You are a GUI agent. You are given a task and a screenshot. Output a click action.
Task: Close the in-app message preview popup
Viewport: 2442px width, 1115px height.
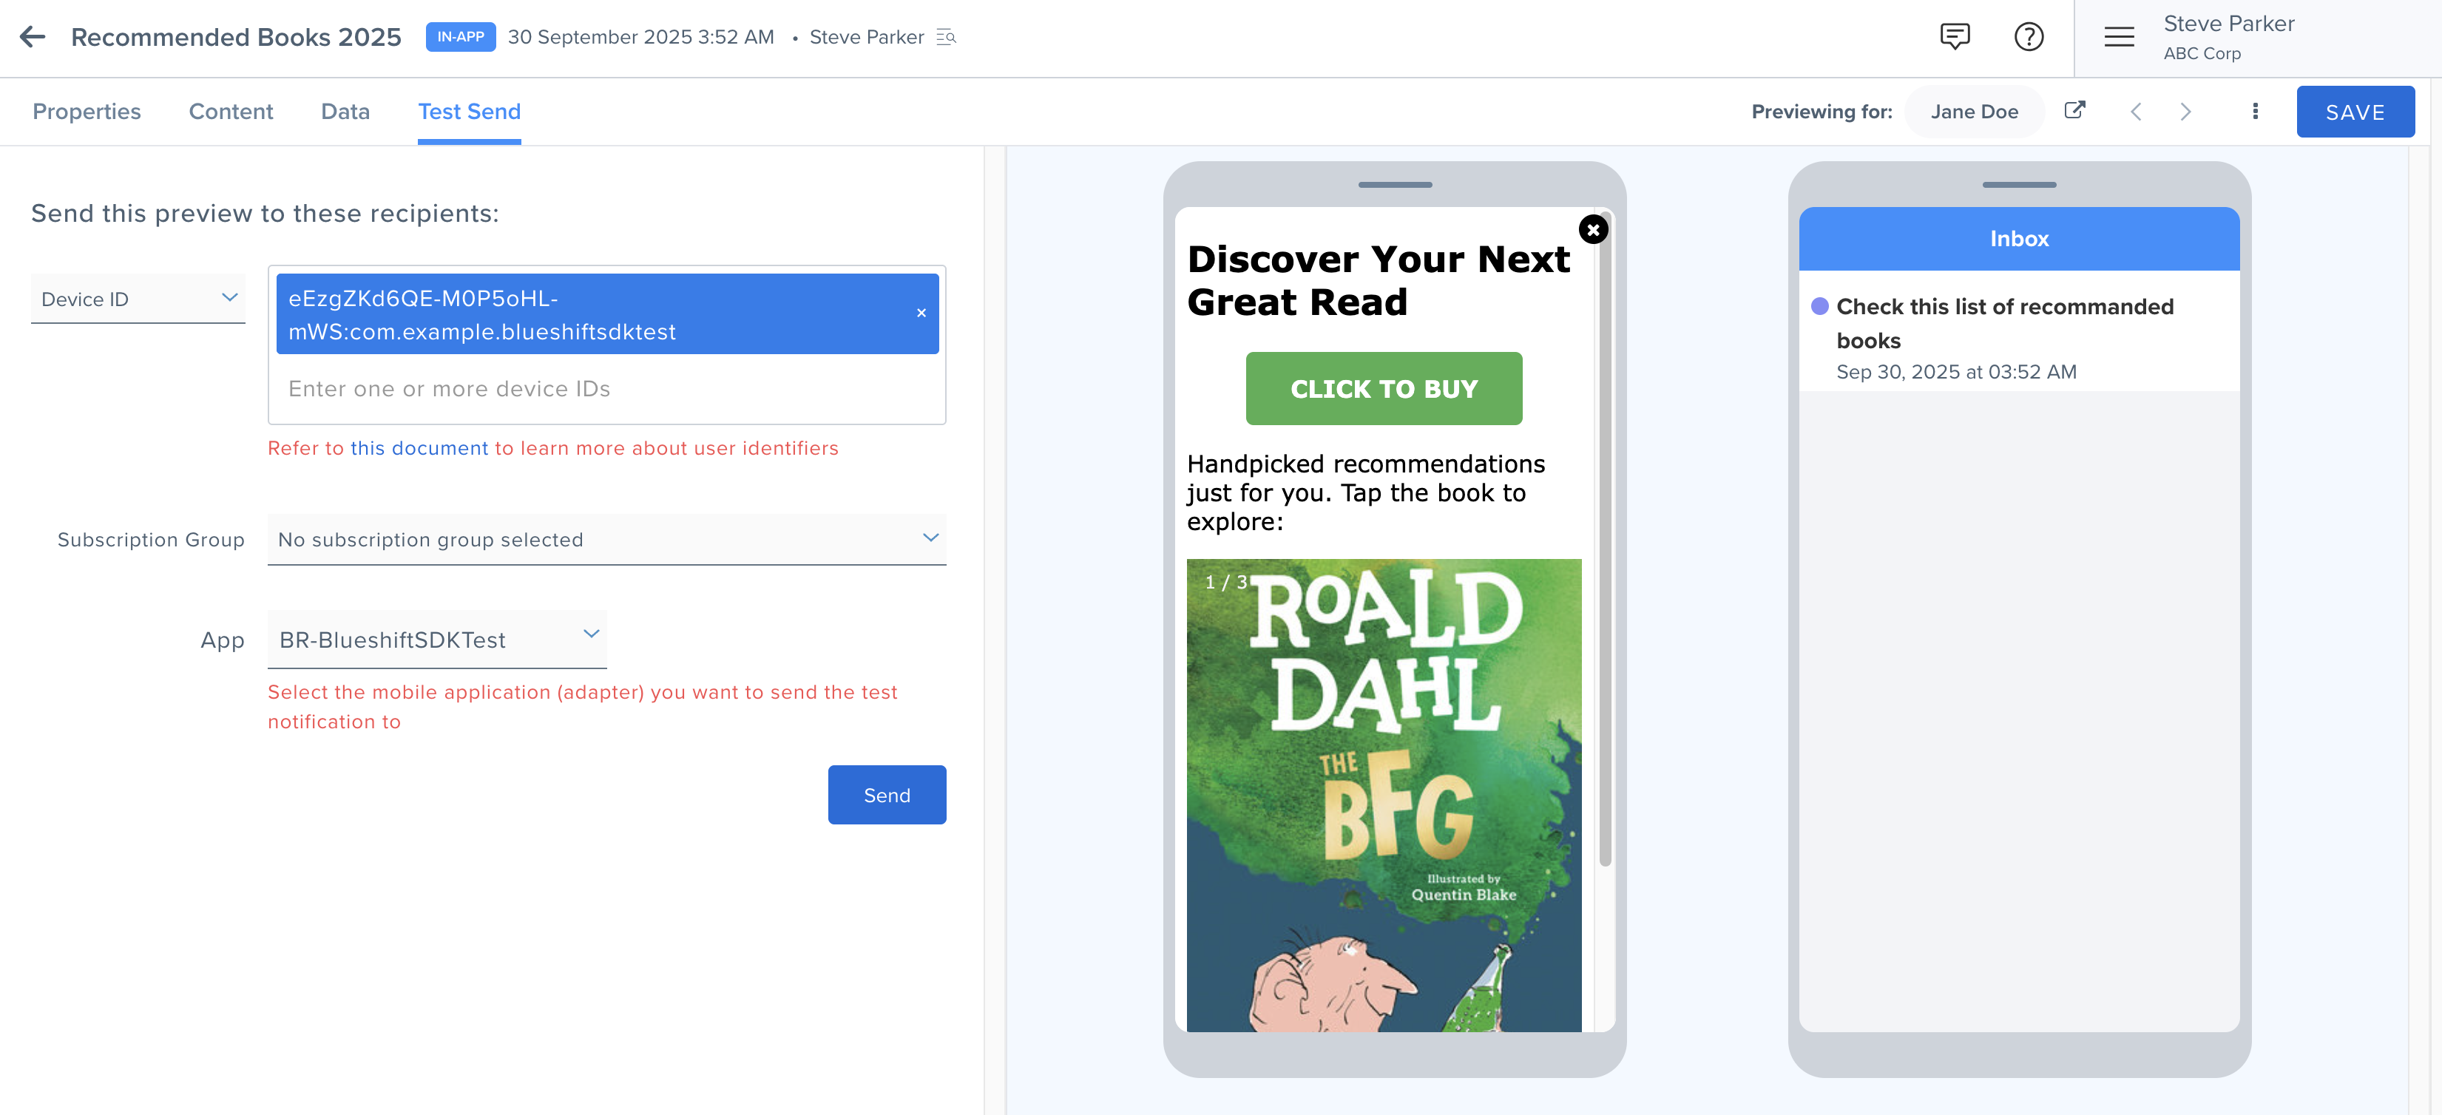click(1594, 229)
